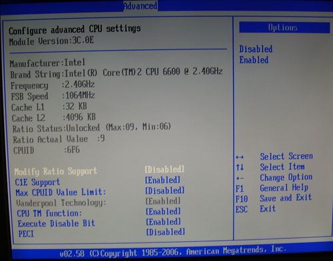Click the CPUID :6F6 line

(x=47, y=150)
